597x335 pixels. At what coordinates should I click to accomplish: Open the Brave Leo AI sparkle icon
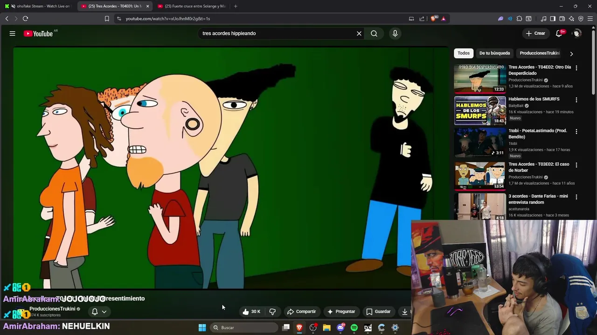[x=571, y=19]
